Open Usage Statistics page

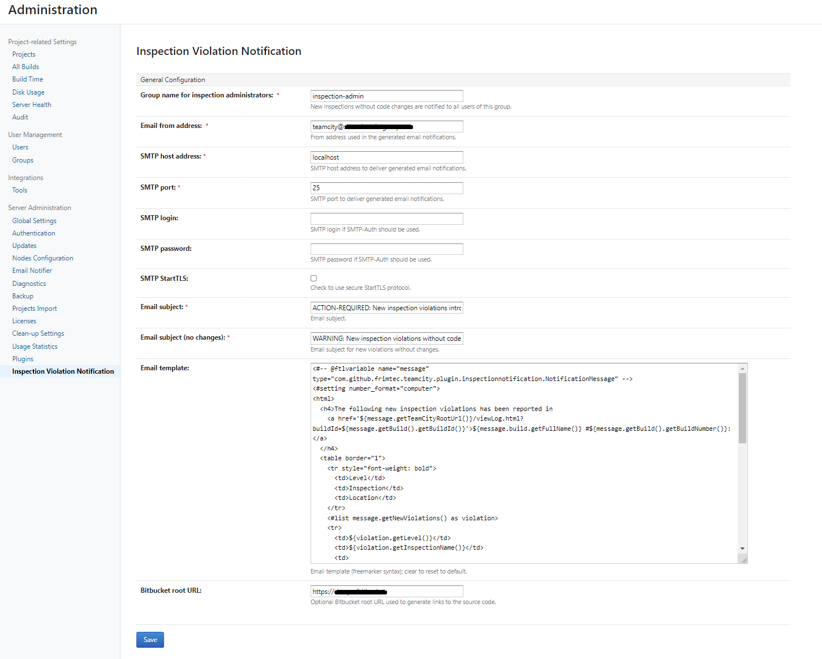pyautogui.click(x=35, y=346)
